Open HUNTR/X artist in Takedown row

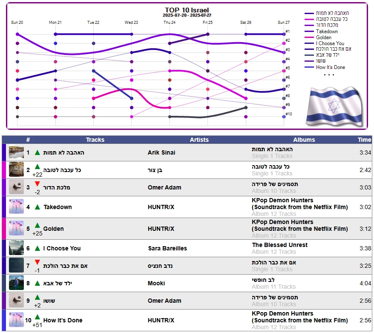pos(161,207)
